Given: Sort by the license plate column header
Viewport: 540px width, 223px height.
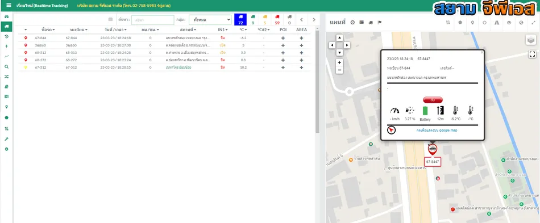Looking at the screenshot, I should point(78,30).
